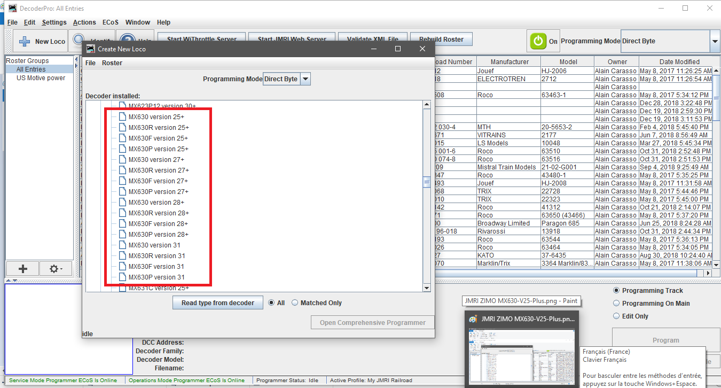The width and height of the screenshot is (721, 388).
Task: Click the DecoderPro title bar icon
Action: [13, 9]
